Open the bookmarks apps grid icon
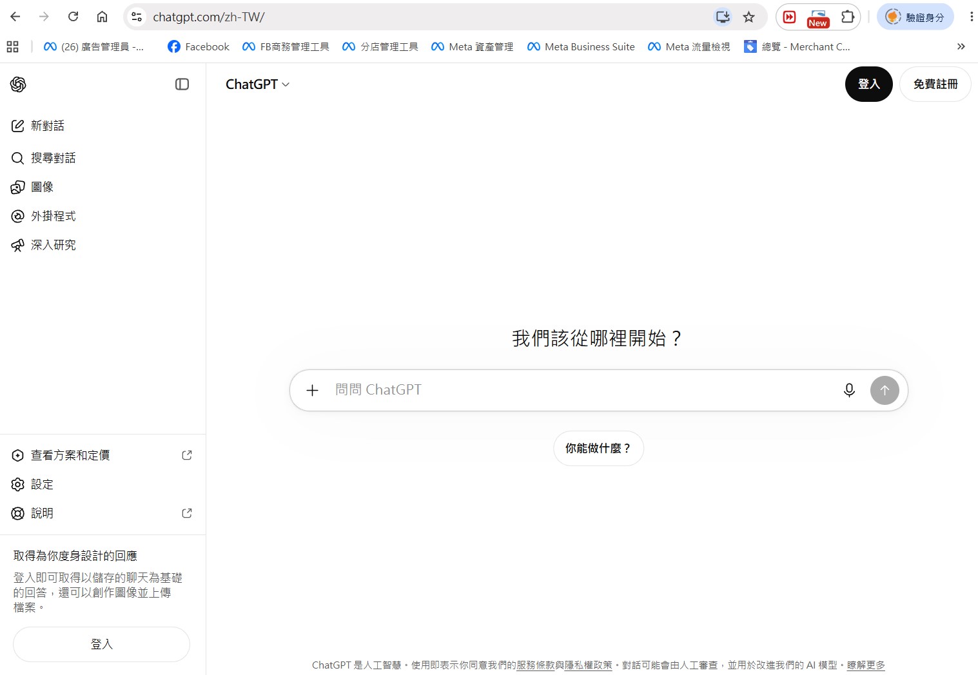Image resolution: width=978 pixels, height=675 pixels. coord(12,46)
